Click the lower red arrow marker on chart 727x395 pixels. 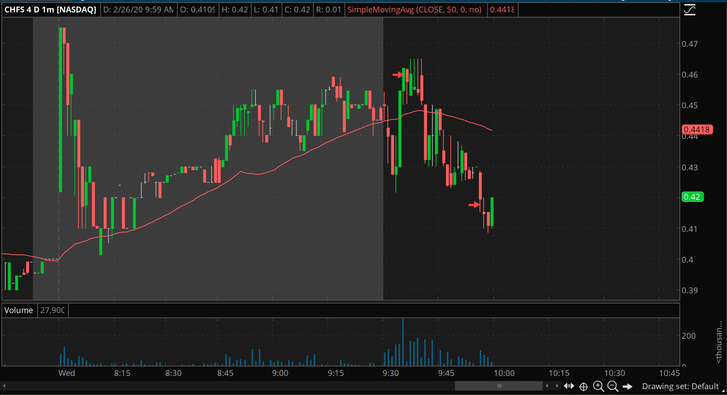pyautogui.click(x=474, y=205)
